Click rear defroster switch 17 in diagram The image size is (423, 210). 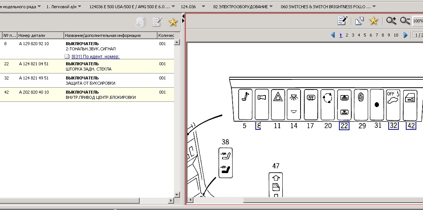[x=311, y=104]
